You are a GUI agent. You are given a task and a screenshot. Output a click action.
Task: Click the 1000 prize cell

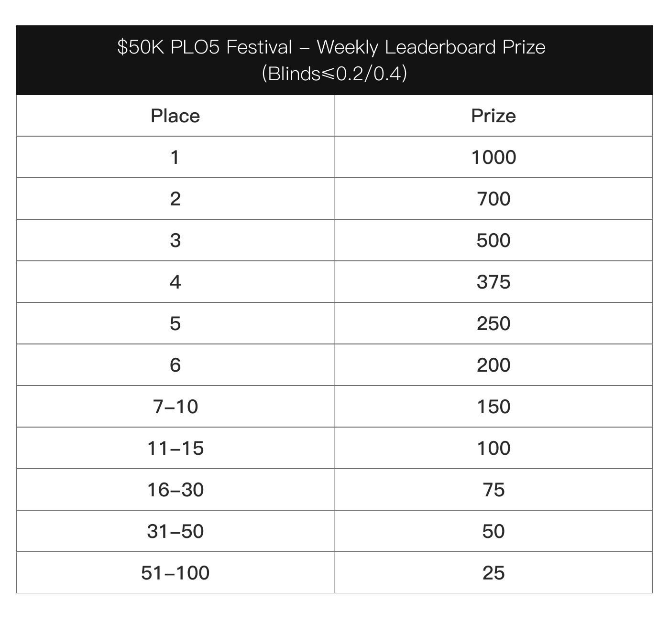pos(494,157)
